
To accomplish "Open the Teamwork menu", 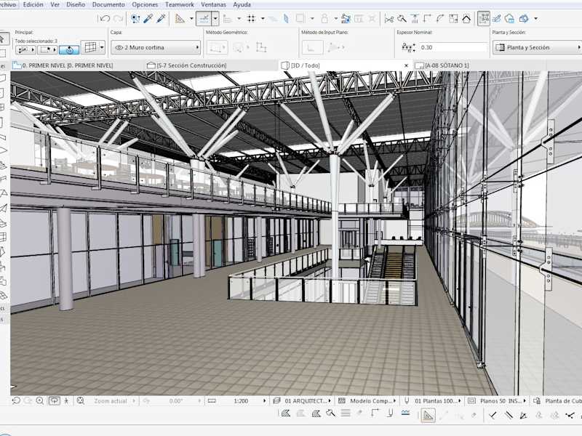I will tap(179, 4).
